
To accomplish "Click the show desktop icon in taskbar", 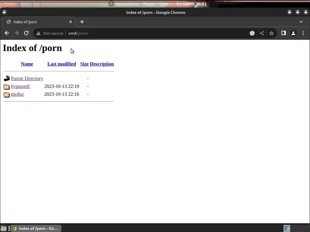I will pyautogui.click(x=4, y=228).
